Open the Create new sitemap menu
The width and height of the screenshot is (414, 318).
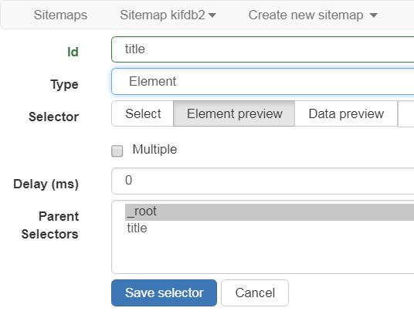tap(313, 15)
